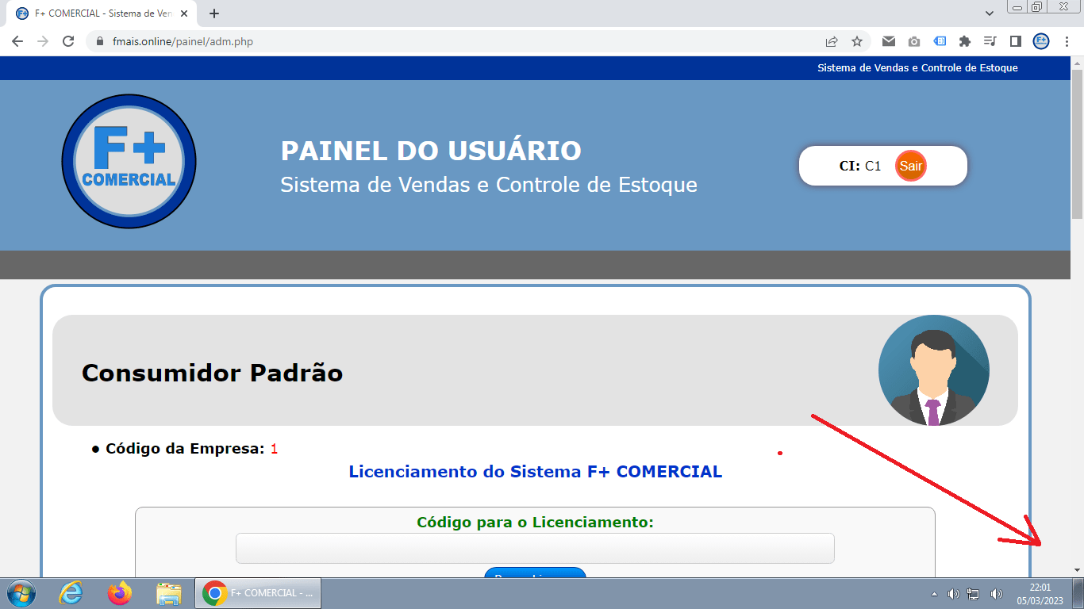The width and height of the screenshot is (1084, 609).
Task: Open the tab search dropdown chevron
Action: 990,13
